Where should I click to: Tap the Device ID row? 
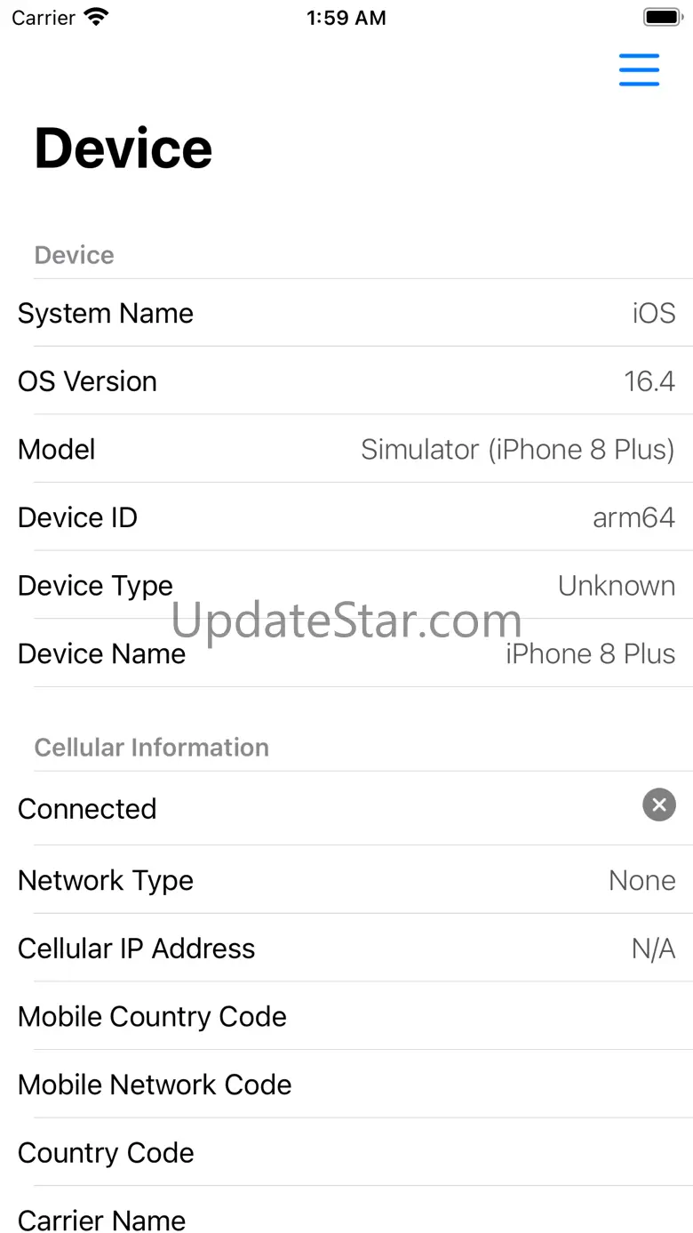click(346, 517)
